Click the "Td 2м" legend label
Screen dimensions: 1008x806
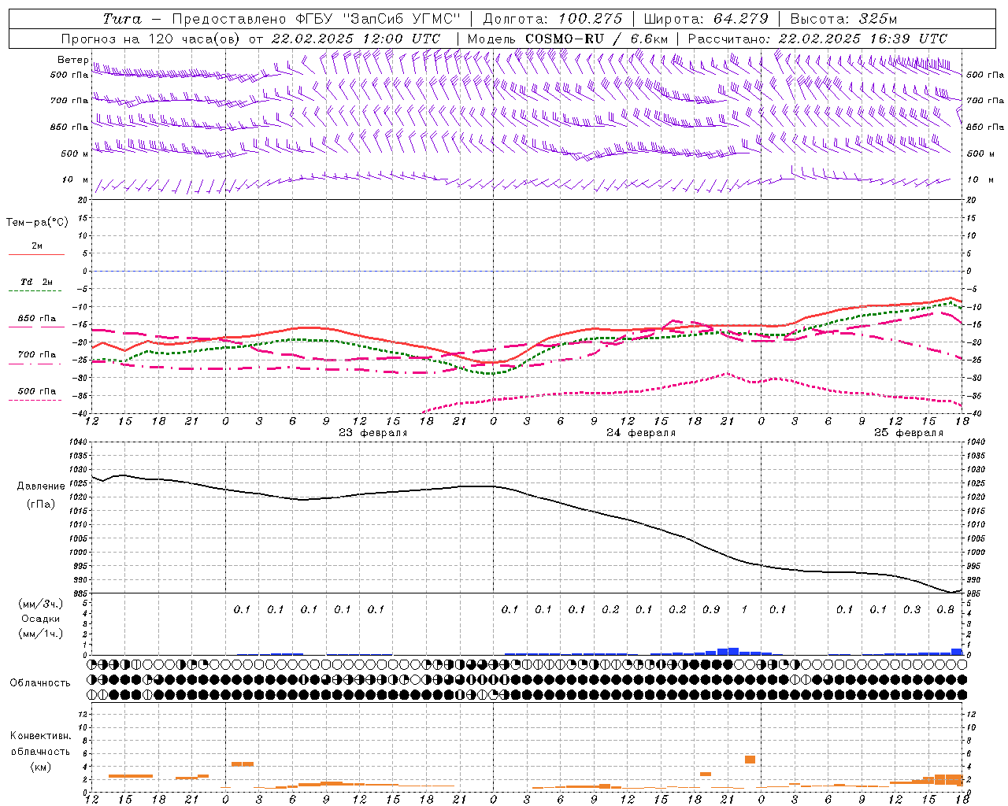coord(37,282)
